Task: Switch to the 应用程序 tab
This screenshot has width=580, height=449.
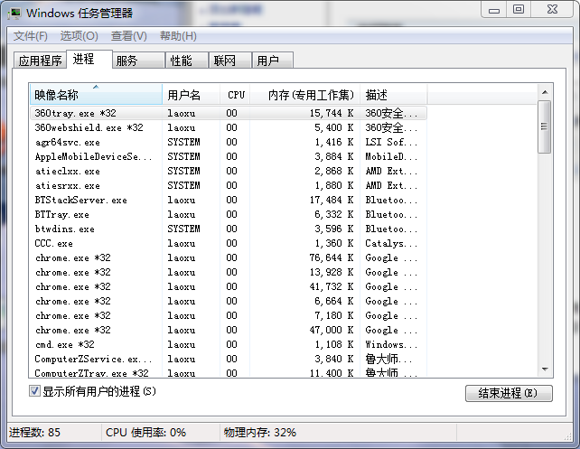Action: coord(40,61)
